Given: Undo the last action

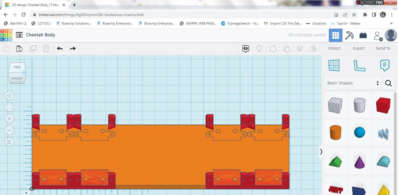Looking at the screenshot, I should pyautogui.click(x=60, y=49).
